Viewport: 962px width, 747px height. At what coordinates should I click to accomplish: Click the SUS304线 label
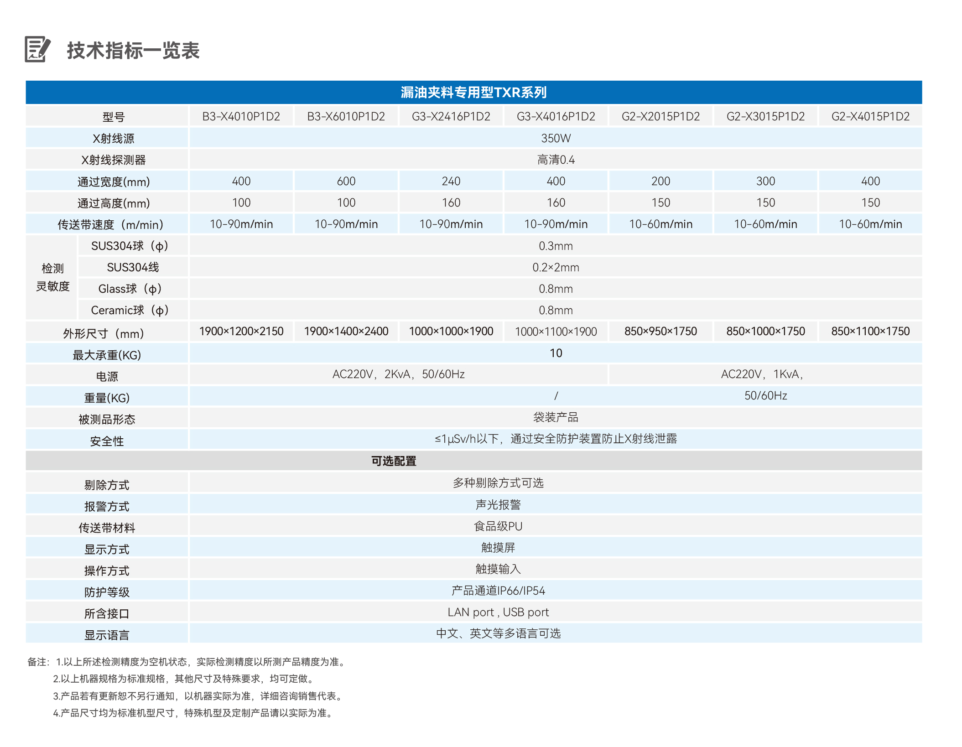point(132,267)
